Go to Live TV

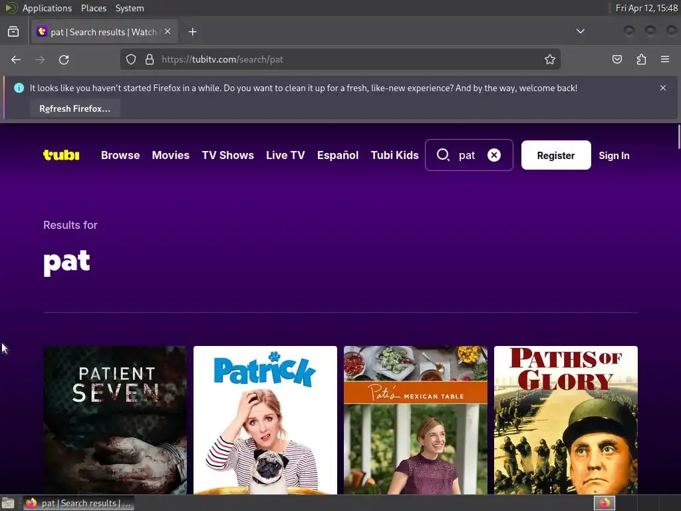(285, 155)
